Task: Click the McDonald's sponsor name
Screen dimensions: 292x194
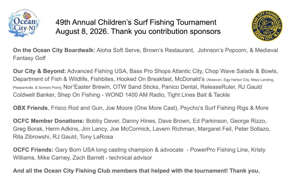Action: click(189, 79)
